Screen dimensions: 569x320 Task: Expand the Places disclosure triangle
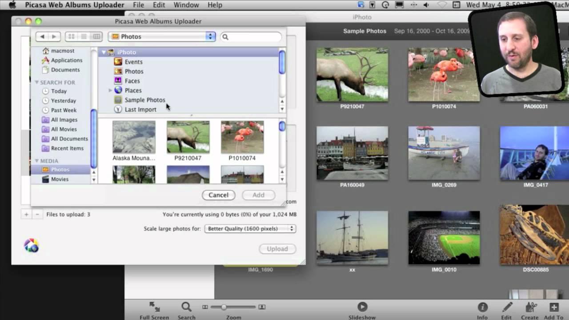pos(110,90)
